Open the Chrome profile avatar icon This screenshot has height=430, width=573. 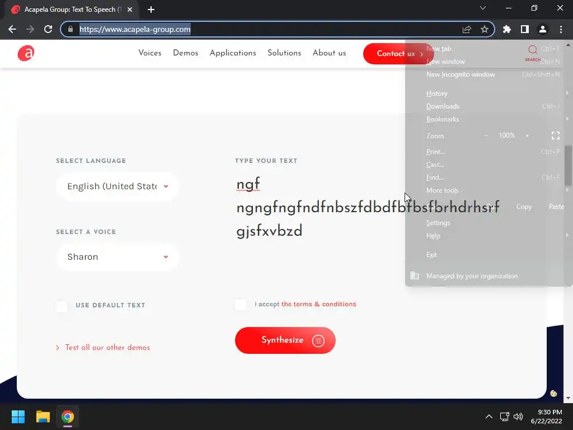pos(543,29)
